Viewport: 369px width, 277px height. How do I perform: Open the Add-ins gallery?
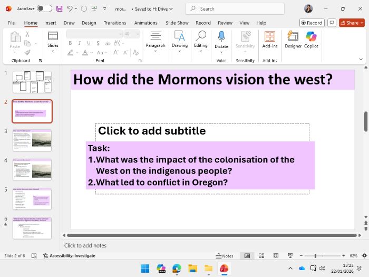tap(270, 40)
